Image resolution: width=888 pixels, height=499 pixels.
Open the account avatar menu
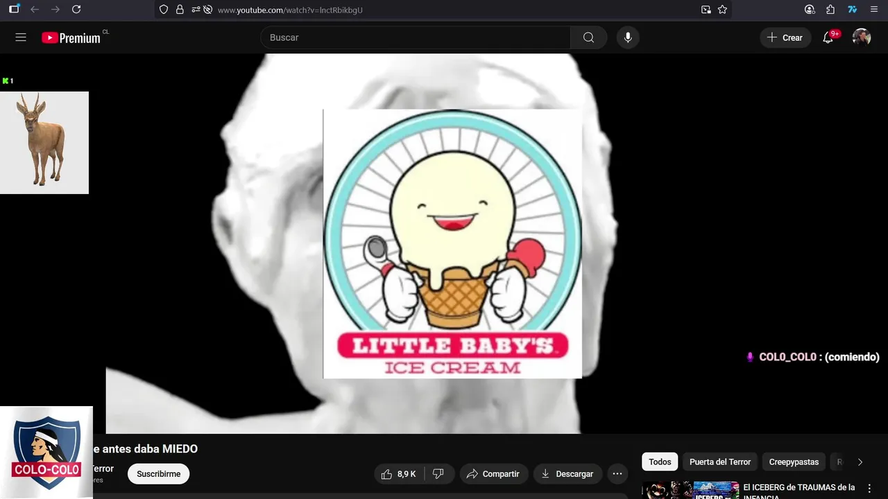click(x=862, y=37)
